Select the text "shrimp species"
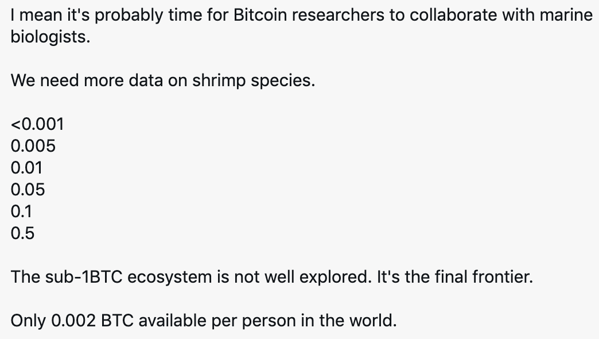Viewport: 599px width, 339px height. coord(253,81)
